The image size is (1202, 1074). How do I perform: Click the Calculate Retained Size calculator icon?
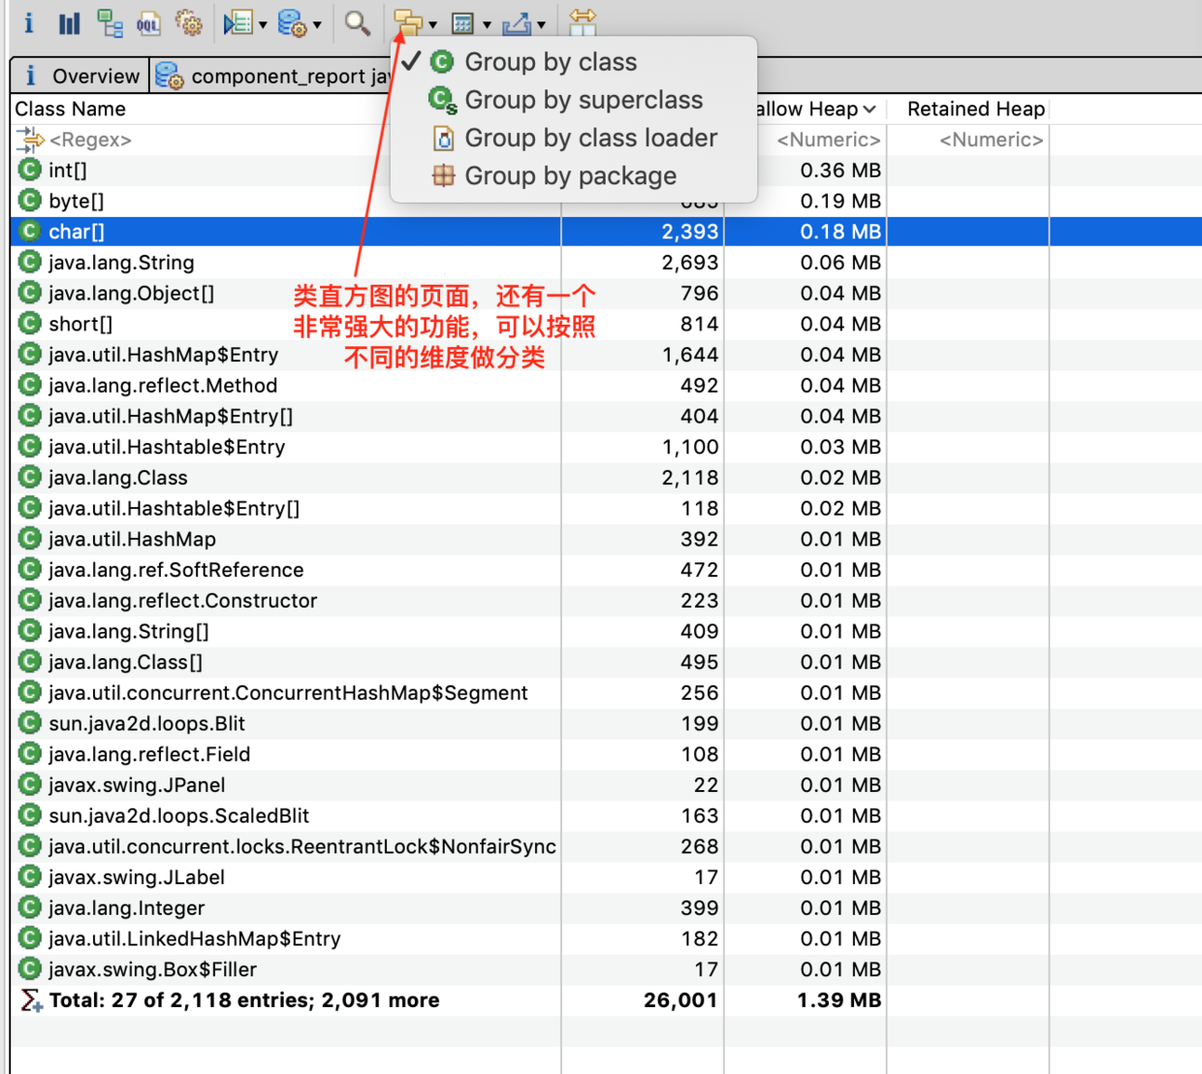tap(463, 23)
